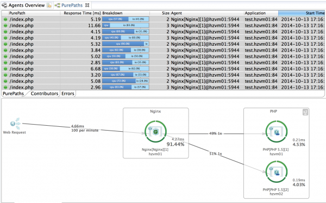Click green status icon of the 4.15 row
Viewport: 326px width, 203px height.
[x=5, y=32]
